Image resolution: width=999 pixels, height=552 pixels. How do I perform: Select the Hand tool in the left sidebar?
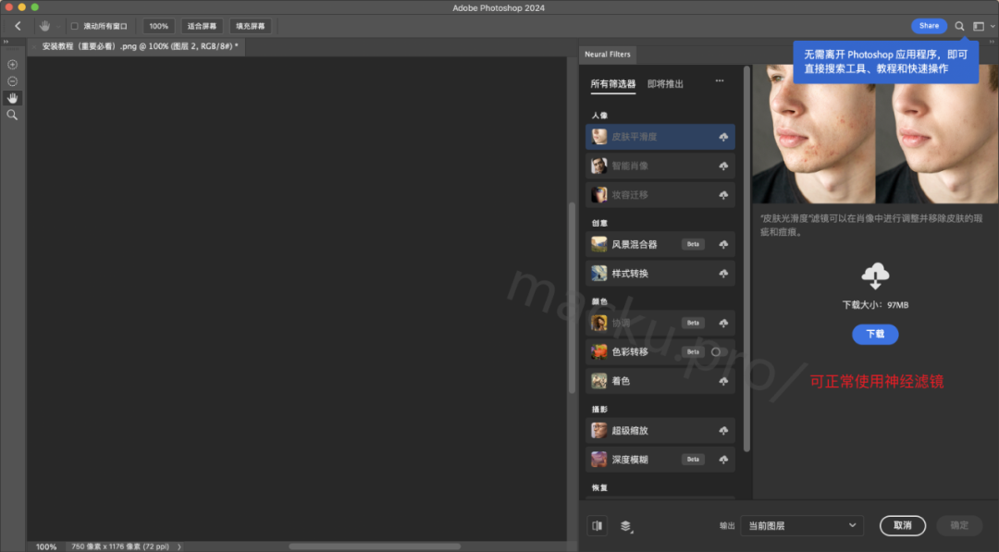pyautogui.click(x=12, y=98)
